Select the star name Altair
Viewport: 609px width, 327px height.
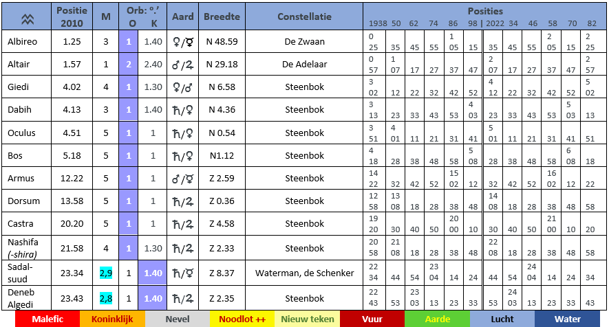pos(19,65)
